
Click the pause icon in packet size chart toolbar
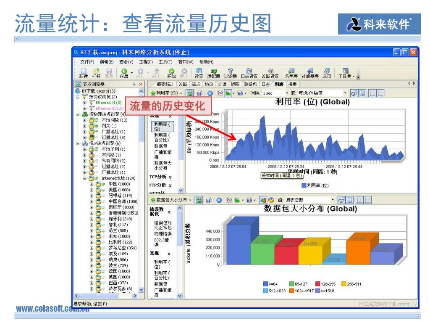(x=219, y=200)
